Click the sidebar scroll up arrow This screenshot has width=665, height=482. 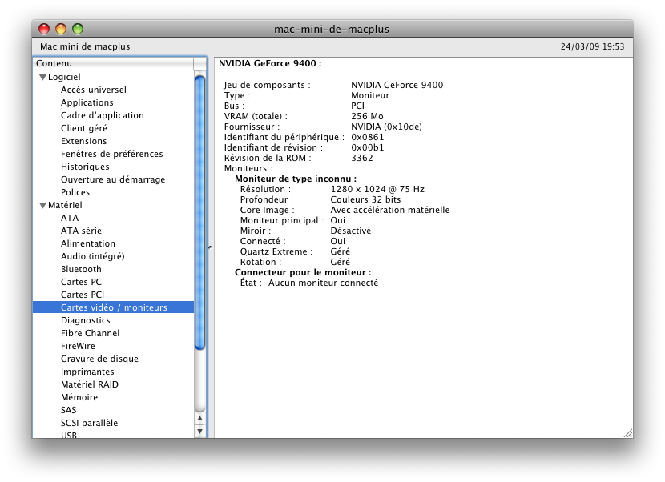[x=199, y=419]
